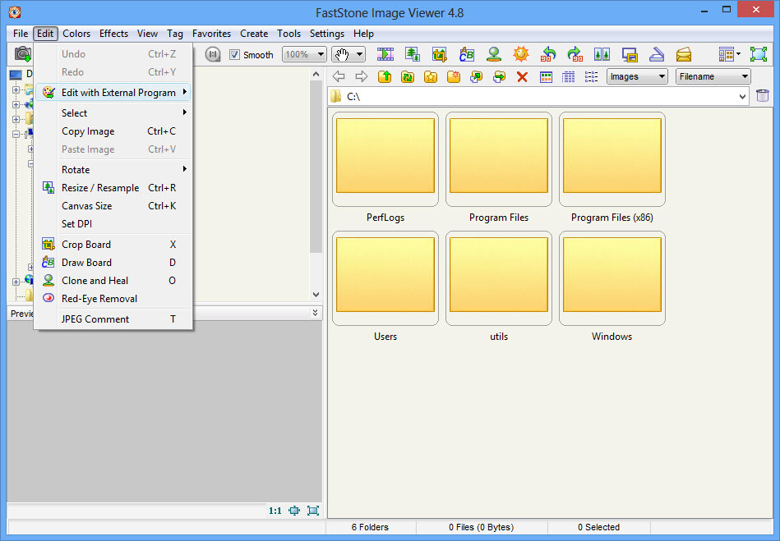The height and width of the screenshot is (541, 780).
Task: Open Edit with External Program submenu
Action: 113,93
